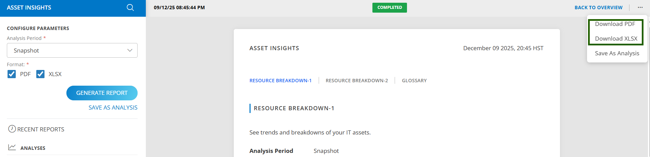Switch to Resource Breakdown-1 tab
Image resolution: width=650 pixels, height=157 pixels.
click(280, 81)
